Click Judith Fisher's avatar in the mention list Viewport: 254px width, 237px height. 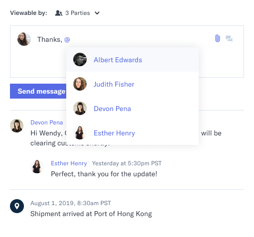(80, 84)
